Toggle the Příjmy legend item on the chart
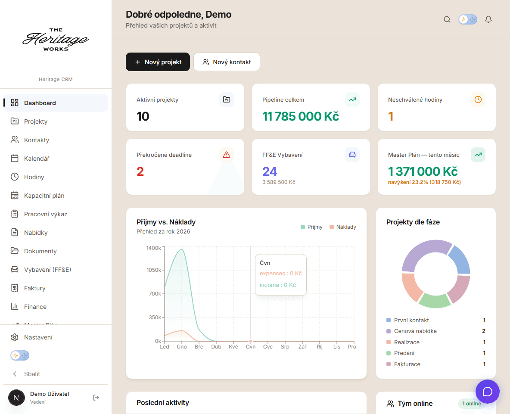Screen dimensions: 510x414 click(x=311, y=227)
